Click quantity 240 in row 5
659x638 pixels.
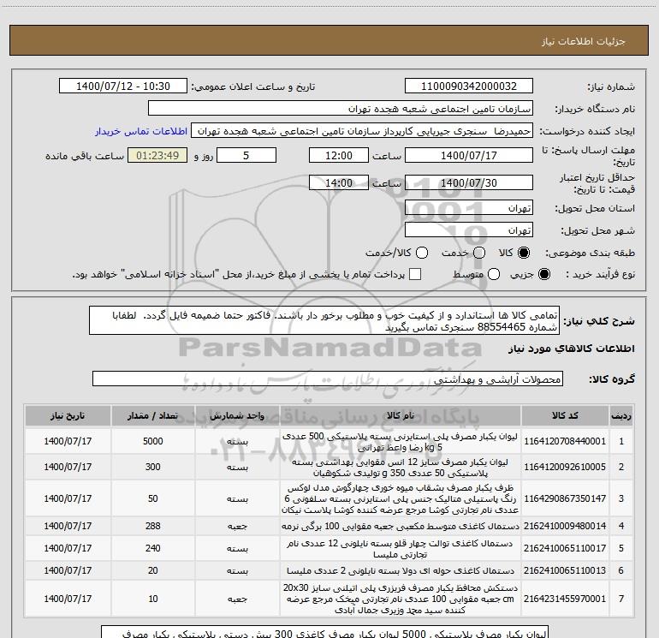[153, 548]
